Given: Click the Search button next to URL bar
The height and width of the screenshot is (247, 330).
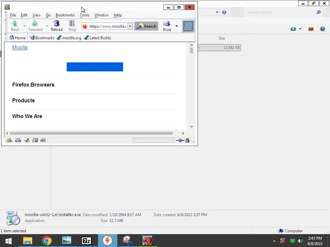Looking at the screenshot, I should [146, 26].
